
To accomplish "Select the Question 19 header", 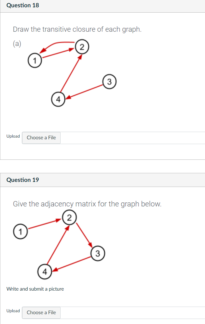I will pos(23,180).
